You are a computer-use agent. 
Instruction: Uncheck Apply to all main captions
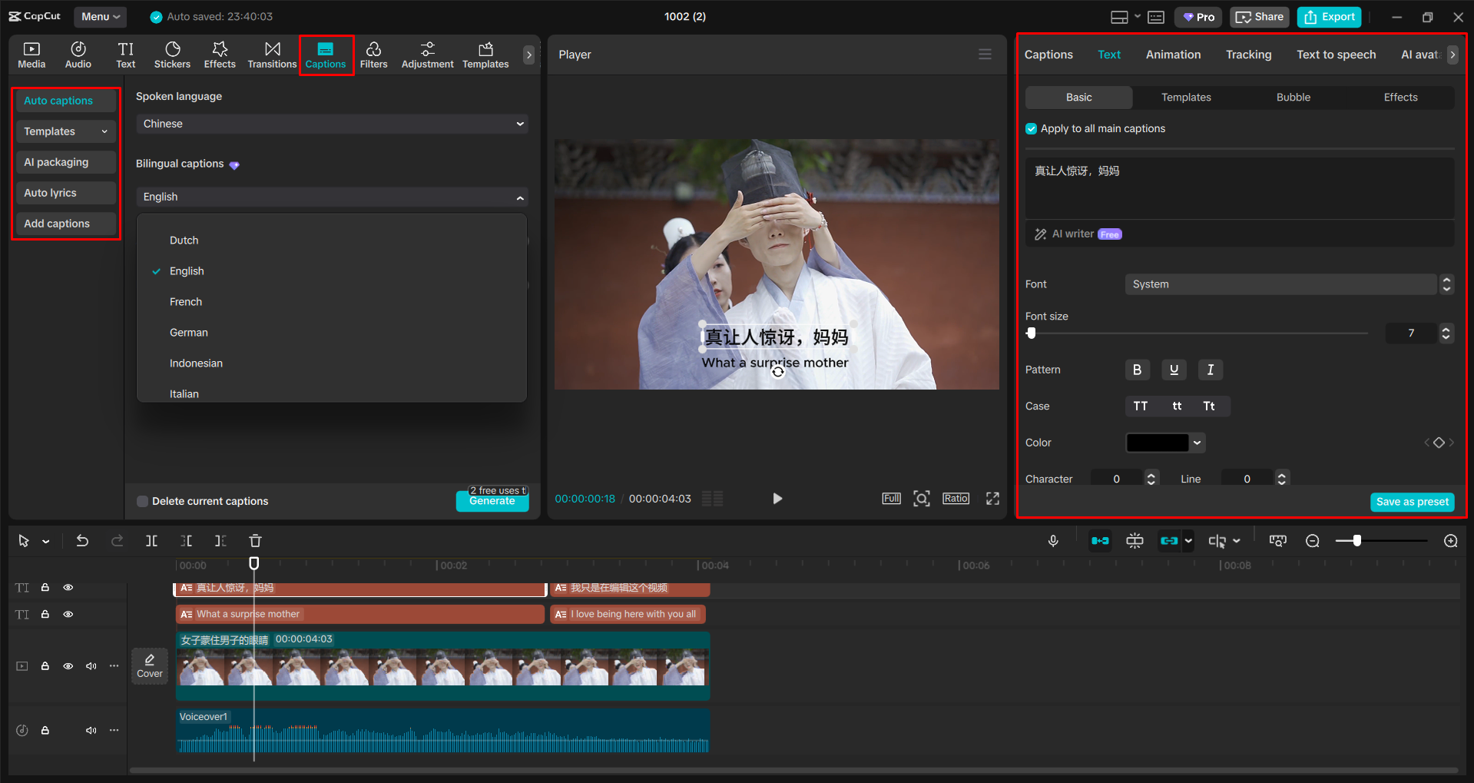coord(1030,128)
